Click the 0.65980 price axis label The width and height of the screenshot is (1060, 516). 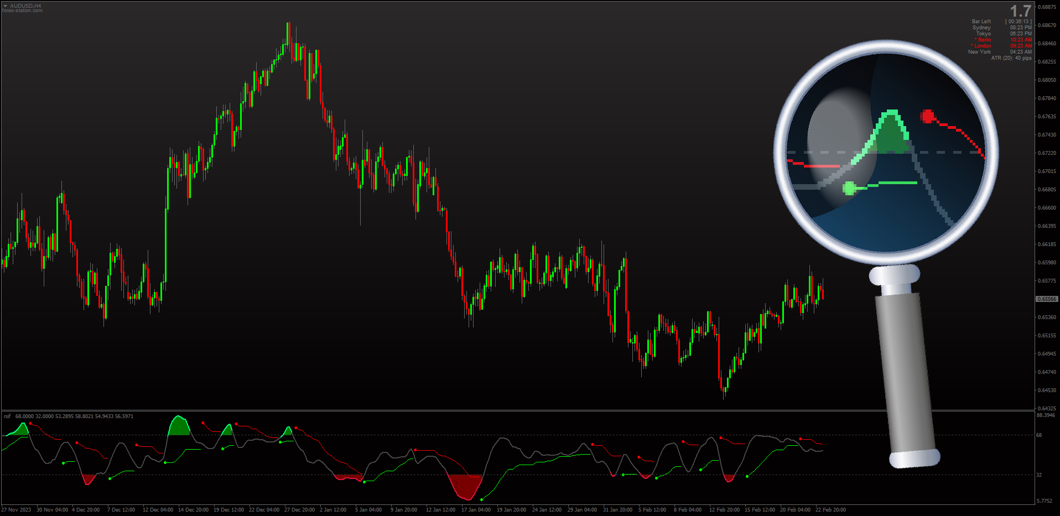pyautogui.click(x=1047, y=263)
